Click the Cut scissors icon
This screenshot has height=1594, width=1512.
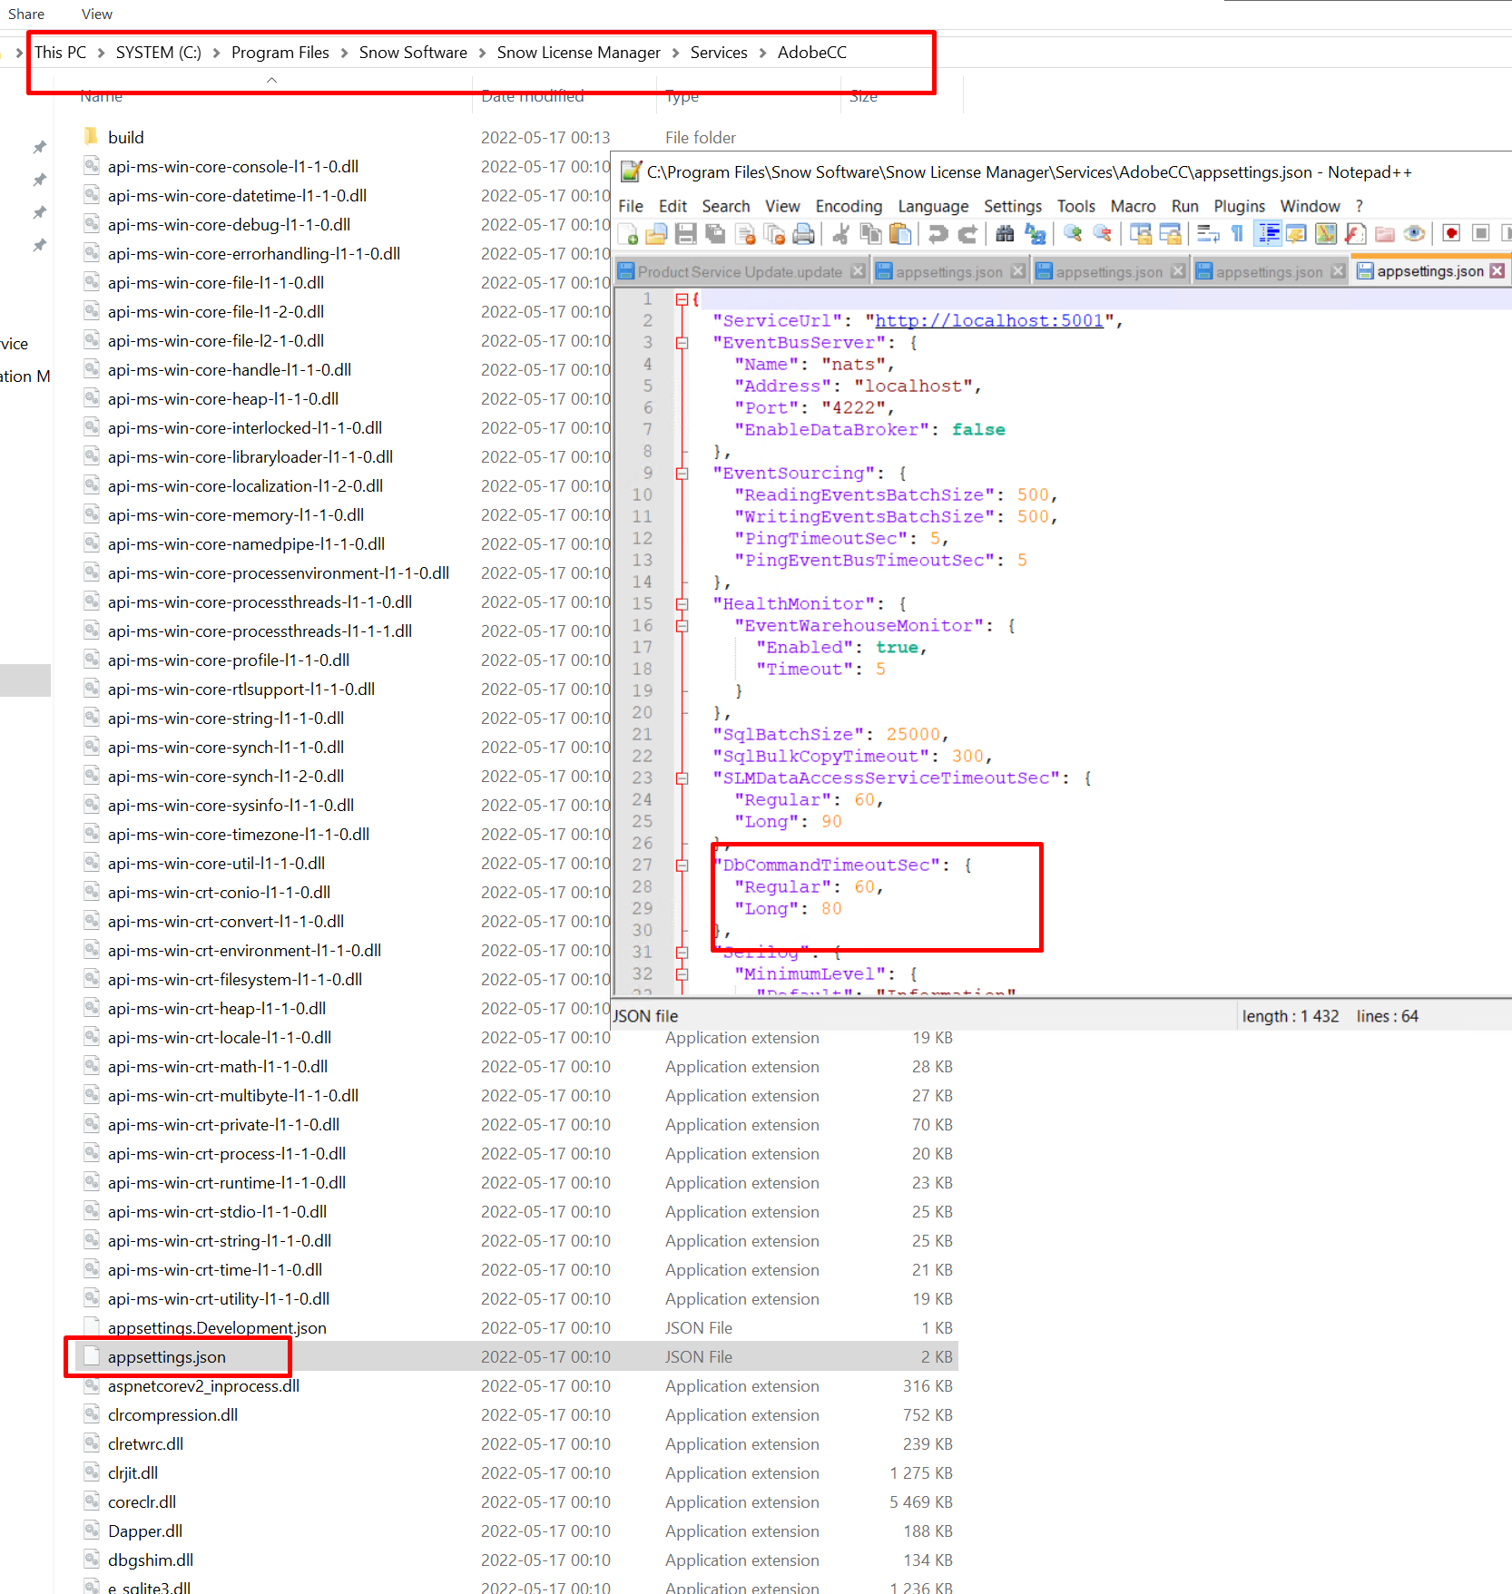coord(841,234)
